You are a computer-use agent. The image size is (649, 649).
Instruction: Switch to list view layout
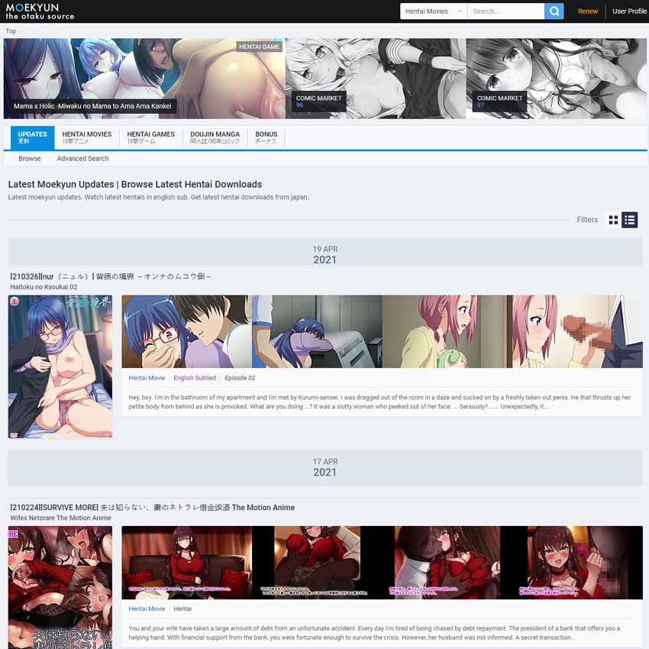630,220
